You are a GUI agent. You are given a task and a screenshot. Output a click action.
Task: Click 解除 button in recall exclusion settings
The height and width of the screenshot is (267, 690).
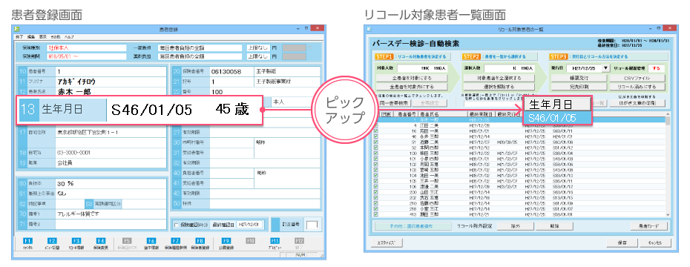[x=554, y=226]
